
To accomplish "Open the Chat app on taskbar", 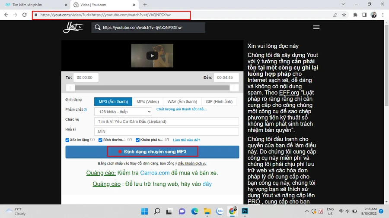I will pos(182,212).
